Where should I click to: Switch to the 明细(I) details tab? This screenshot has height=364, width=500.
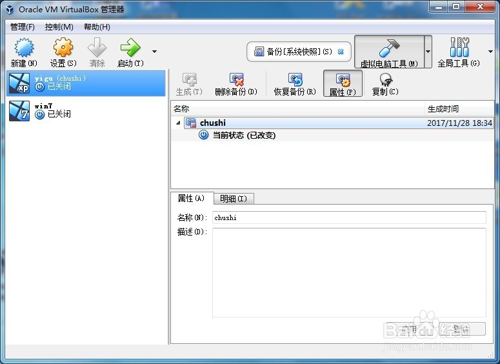pyautogui.click(x=234, y=199)
